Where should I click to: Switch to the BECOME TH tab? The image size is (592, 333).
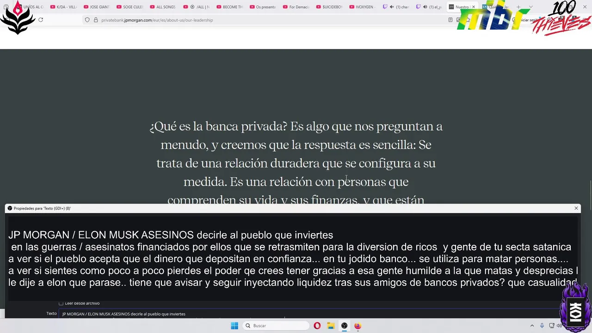pyautogui.click(x=230, y=7)
